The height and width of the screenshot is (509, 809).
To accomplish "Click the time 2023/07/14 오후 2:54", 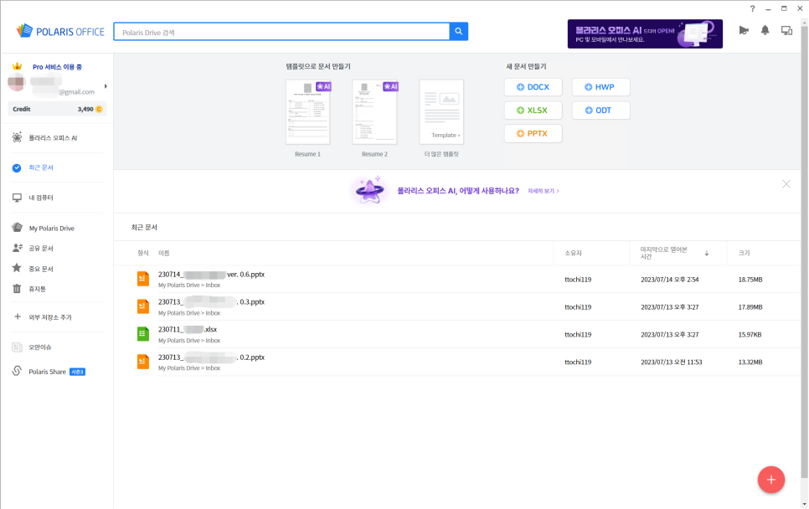I will point(670,280).
